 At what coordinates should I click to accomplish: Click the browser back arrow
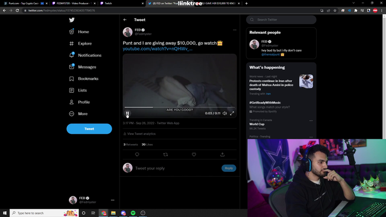[x=4, y=11]
